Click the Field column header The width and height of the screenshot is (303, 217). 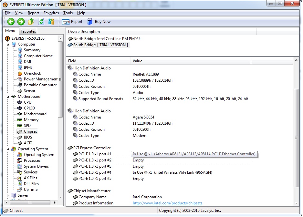(98, 61)
